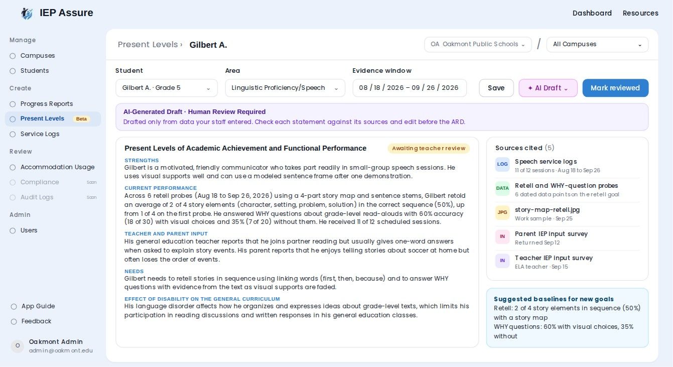The height and width of the screenshot is (367, 673).
Task: Open the story-map-retell.jpg work sample
Action: 567,214
